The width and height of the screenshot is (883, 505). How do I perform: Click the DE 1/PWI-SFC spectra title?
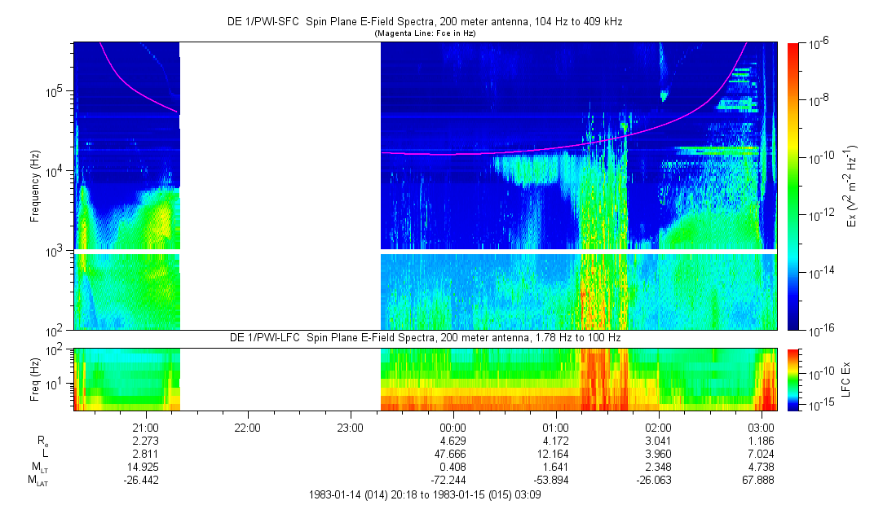click(425, 21)
